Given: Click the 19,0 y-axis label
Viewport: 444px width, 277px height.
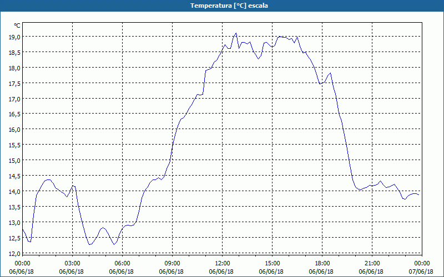Looking at the screenshot, I should [x=15, y=37].
